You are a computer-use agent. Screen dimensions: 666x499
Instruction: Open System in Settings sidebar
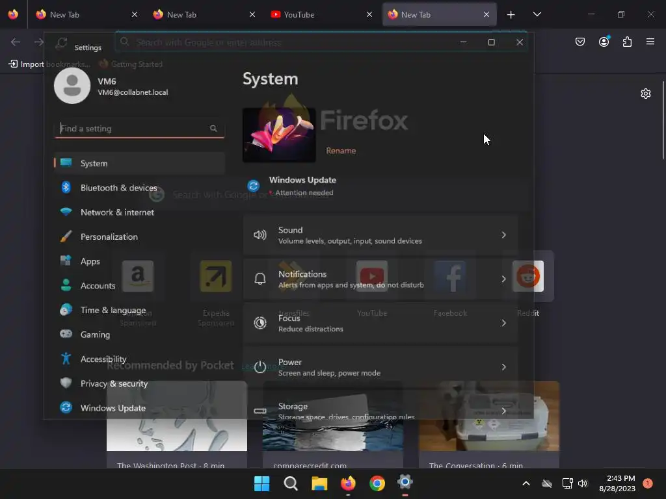point(139,163)
